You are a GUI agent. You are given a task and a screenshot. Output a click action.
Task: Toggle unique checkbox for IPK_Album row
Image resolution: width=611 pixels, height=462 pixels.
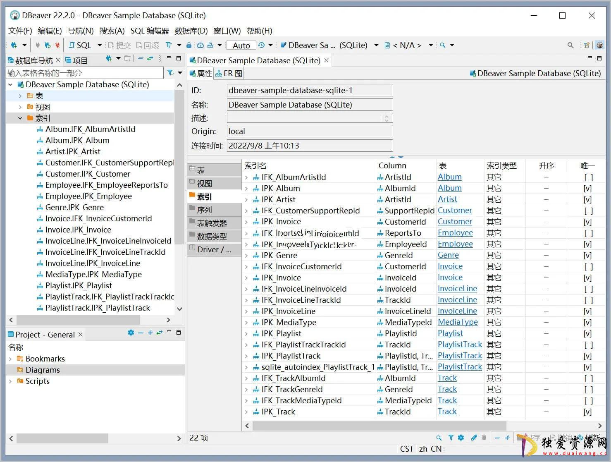(588, 188)
